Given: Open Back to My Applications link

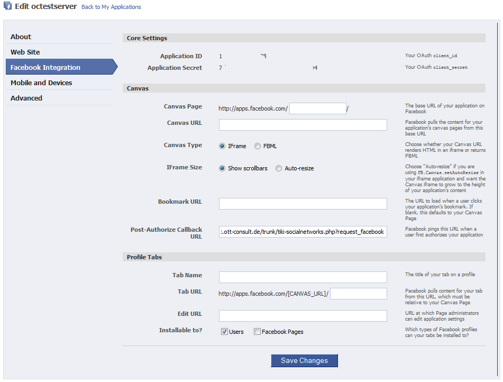Looking at the screenshot, I should (111, 7).
